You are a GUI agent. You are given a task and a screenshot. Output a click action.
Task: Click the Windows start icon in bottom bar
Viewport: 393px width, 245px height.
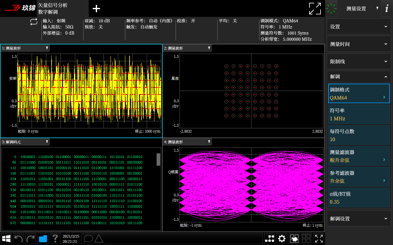pos(6,239)
